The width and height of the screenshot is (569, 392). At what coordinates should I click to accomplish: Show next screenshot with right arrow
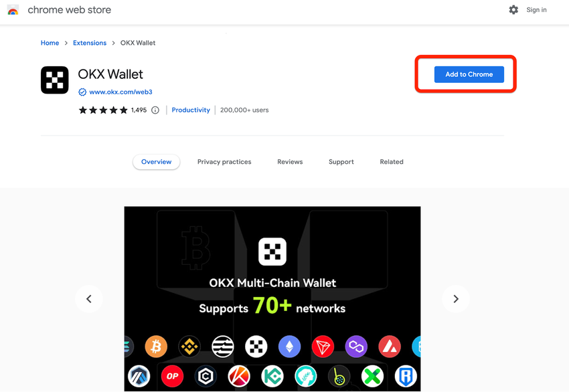456,299
